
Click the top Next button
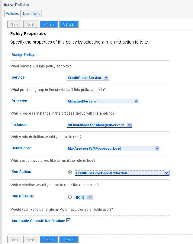[31, 24]
